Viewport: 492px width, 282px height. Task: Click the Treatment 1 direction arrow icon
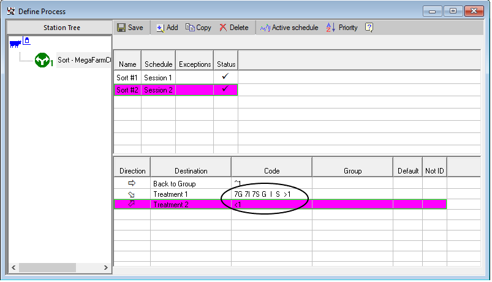coord(132,194)
